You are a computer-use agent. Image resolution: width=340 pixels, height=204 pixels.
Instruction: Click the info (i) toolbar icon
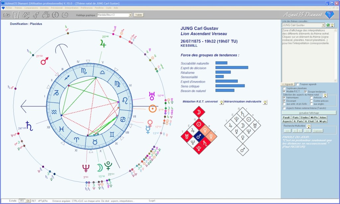[x=55, y=15]
